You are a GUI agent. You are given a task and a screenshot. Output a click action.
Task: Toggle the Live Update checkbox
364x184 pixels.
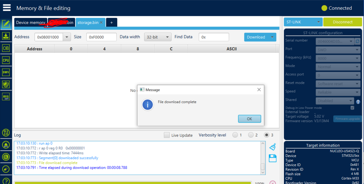(x=167, y=135)
